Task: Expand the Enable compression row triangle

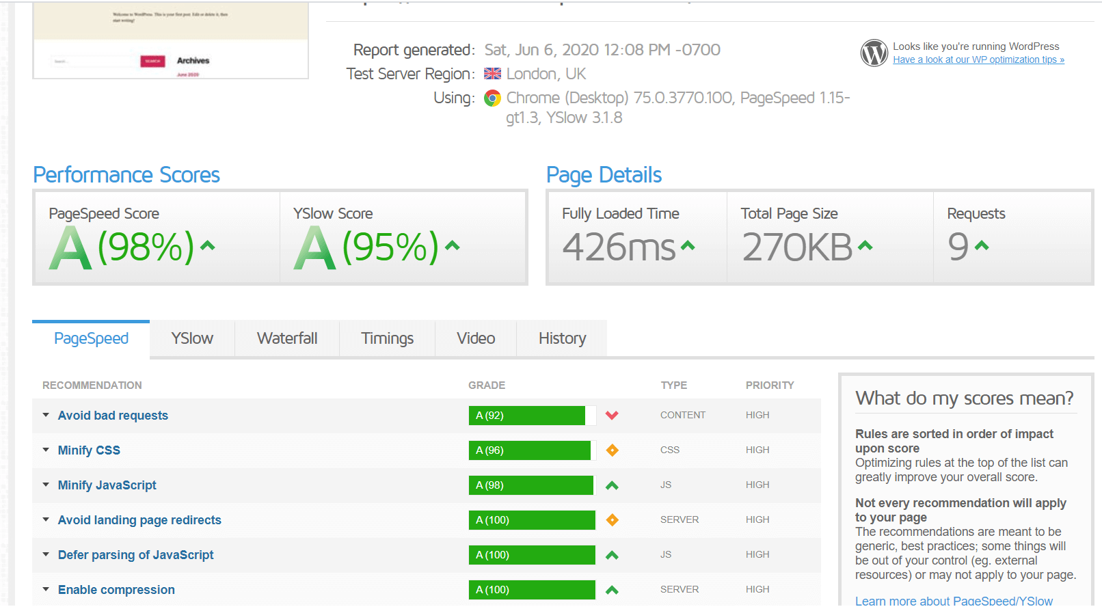Action: [x=46, y=589]
